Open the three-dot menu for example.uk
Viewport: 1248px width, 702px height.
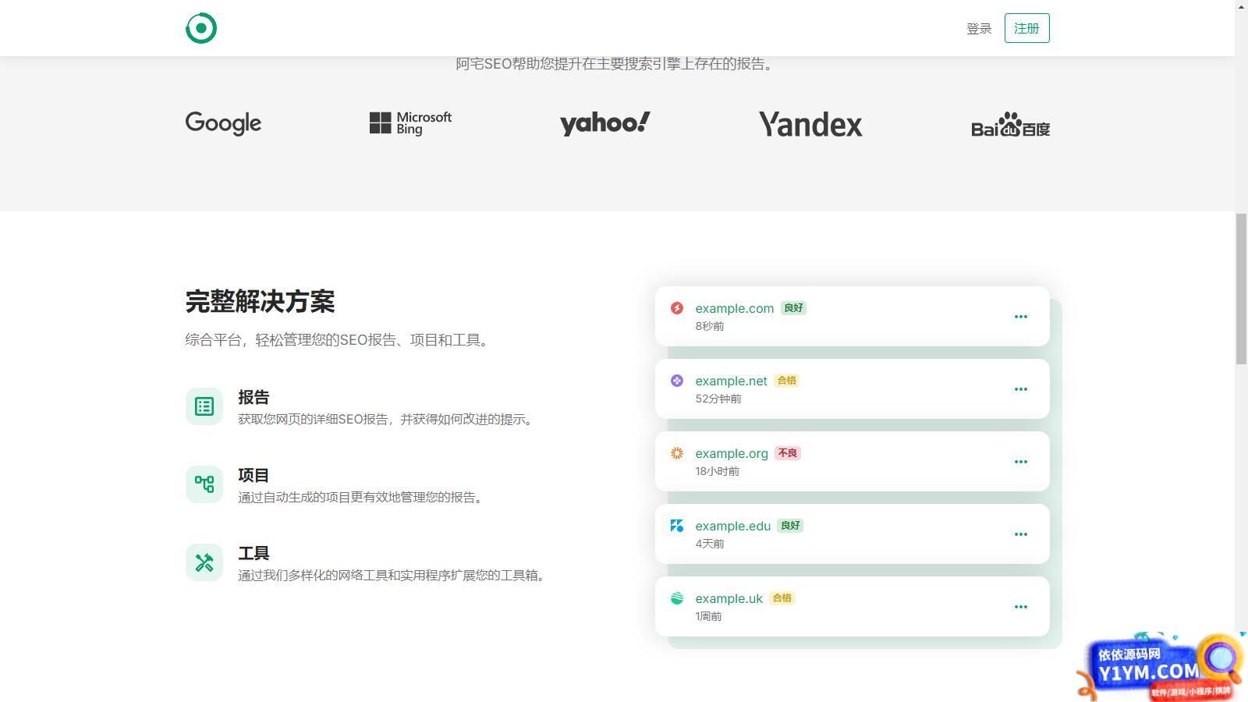(x=1020, y=607)
